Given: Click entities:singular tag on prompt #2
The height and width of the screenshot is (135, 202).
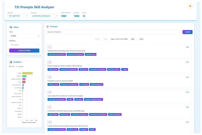Looking at the screenshot, I should click(x=53, y=69).
